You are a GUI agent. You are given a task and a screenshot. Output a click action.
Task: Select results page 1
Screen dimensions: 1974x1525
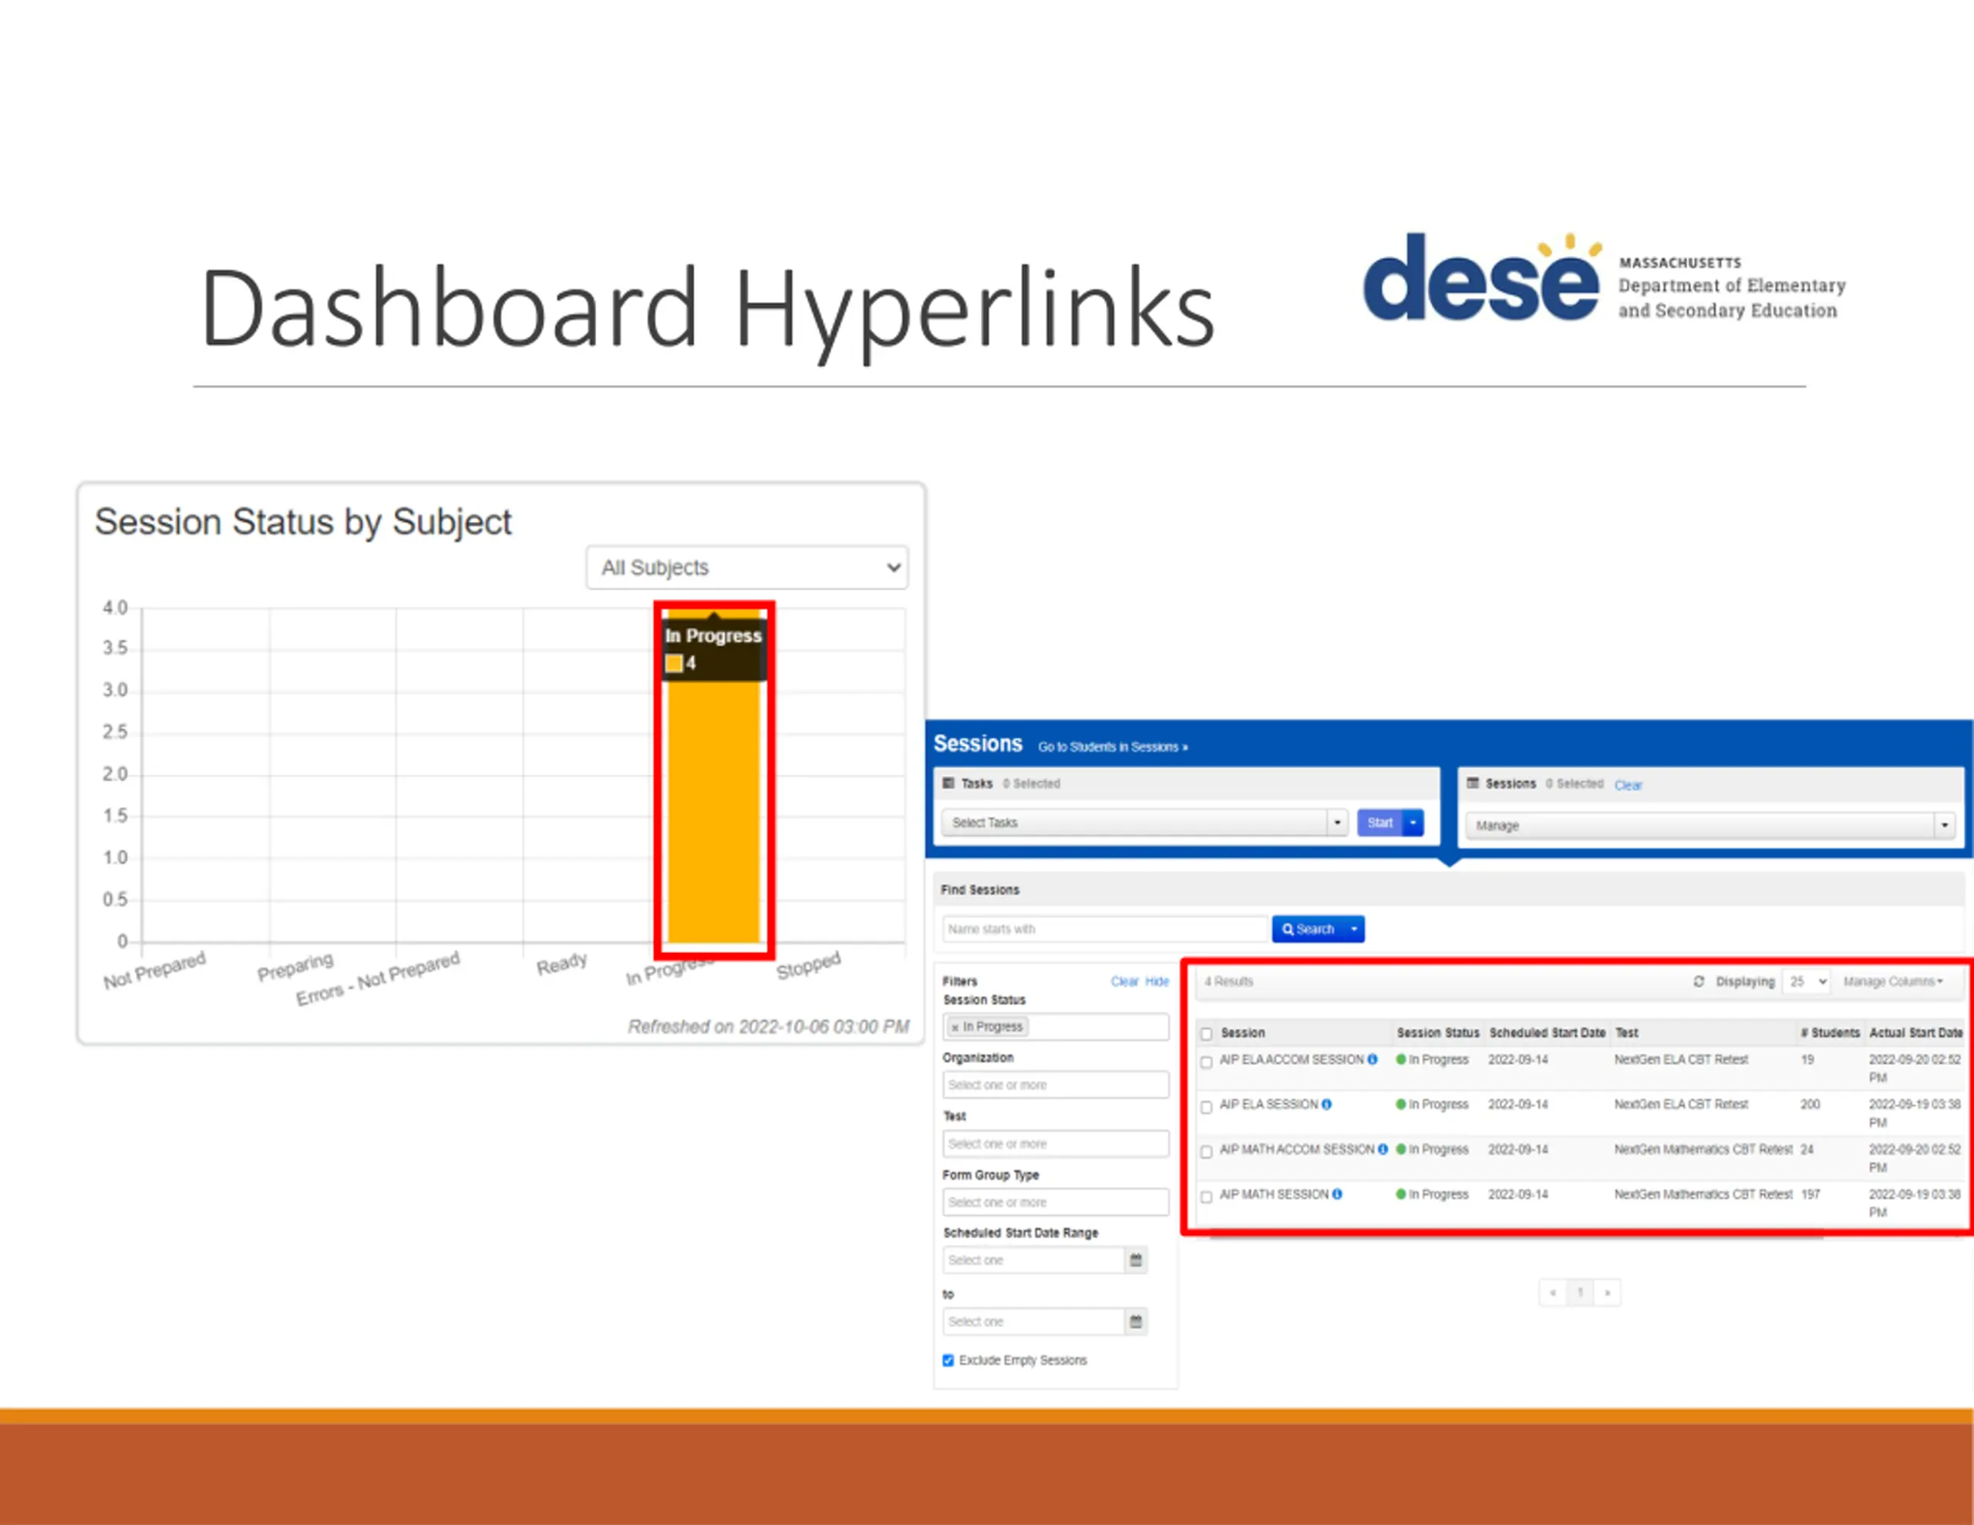pos(1580,1293)
